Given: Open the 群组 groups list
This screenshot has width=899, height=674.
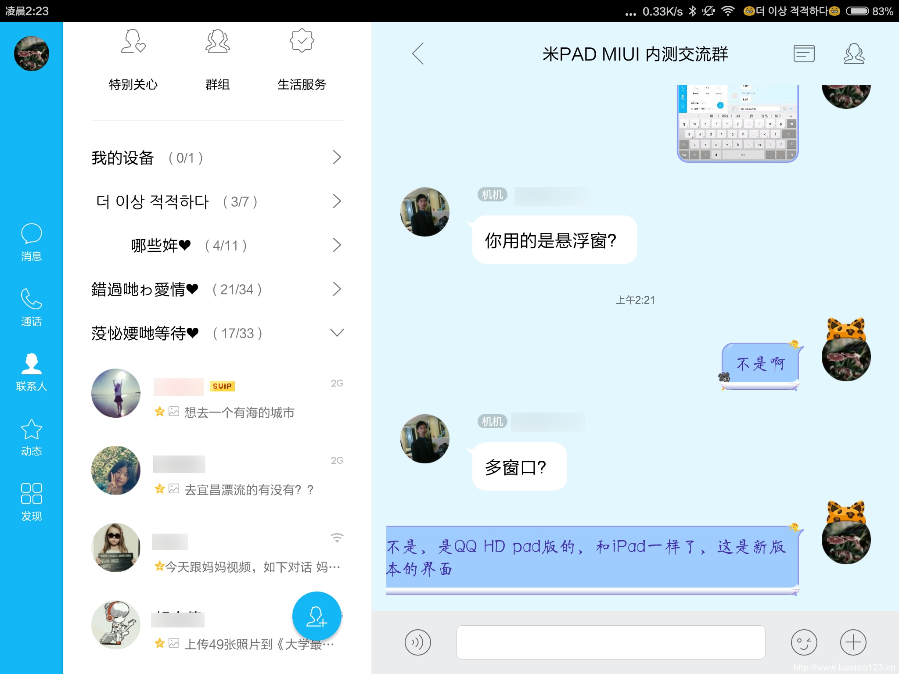Looking at the screenshot, I should tap(218, 60).
